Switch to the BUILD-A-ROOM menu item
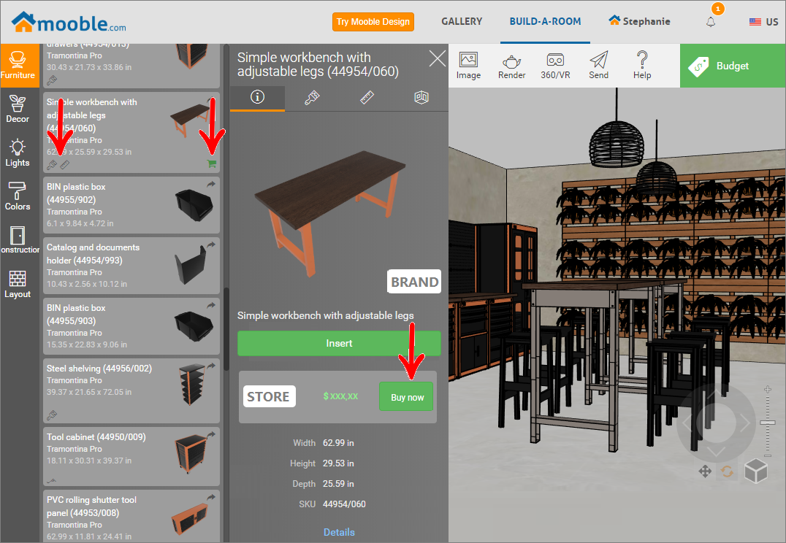This screenshot has height=543, width=786. click(546, 22)
